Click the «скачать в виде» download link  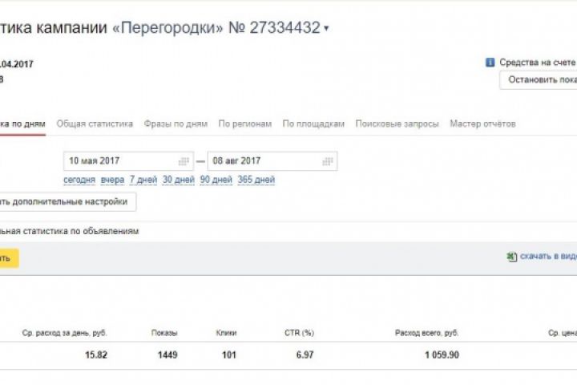pyautogui.click(x=548, y=257)
